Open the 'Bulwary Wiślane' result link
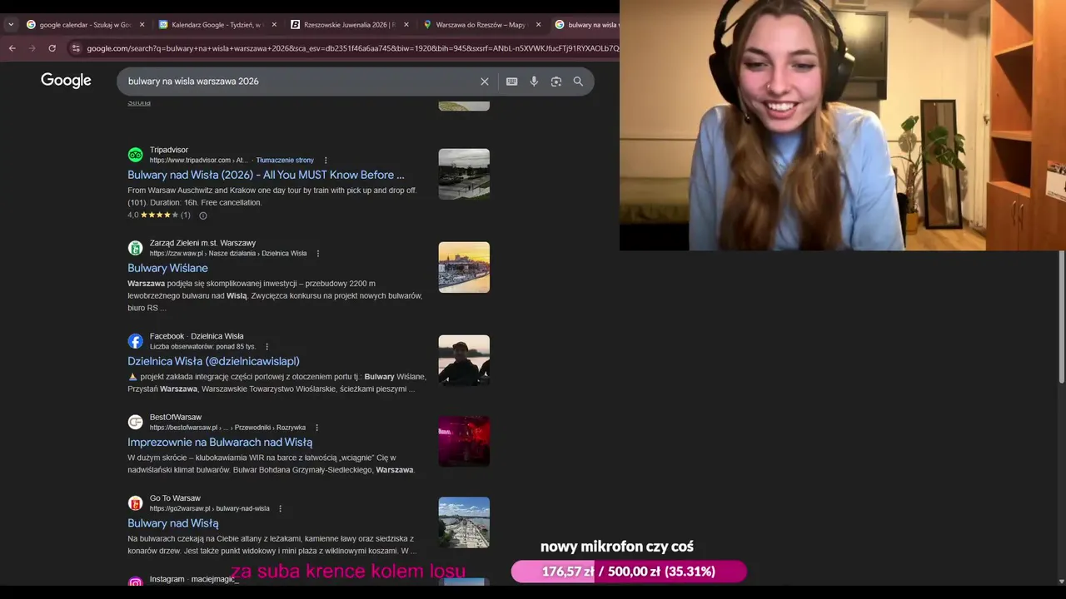Screen dimensions: 1066x599 click(x=167, y=268)
